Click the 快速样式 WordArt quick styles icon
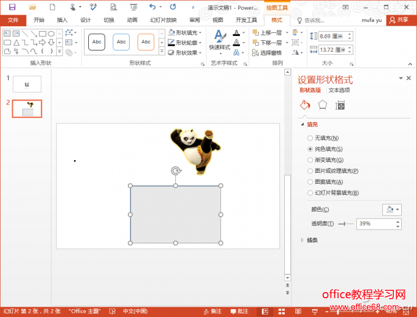Screen dimensions: 417x317 (219, 40)
